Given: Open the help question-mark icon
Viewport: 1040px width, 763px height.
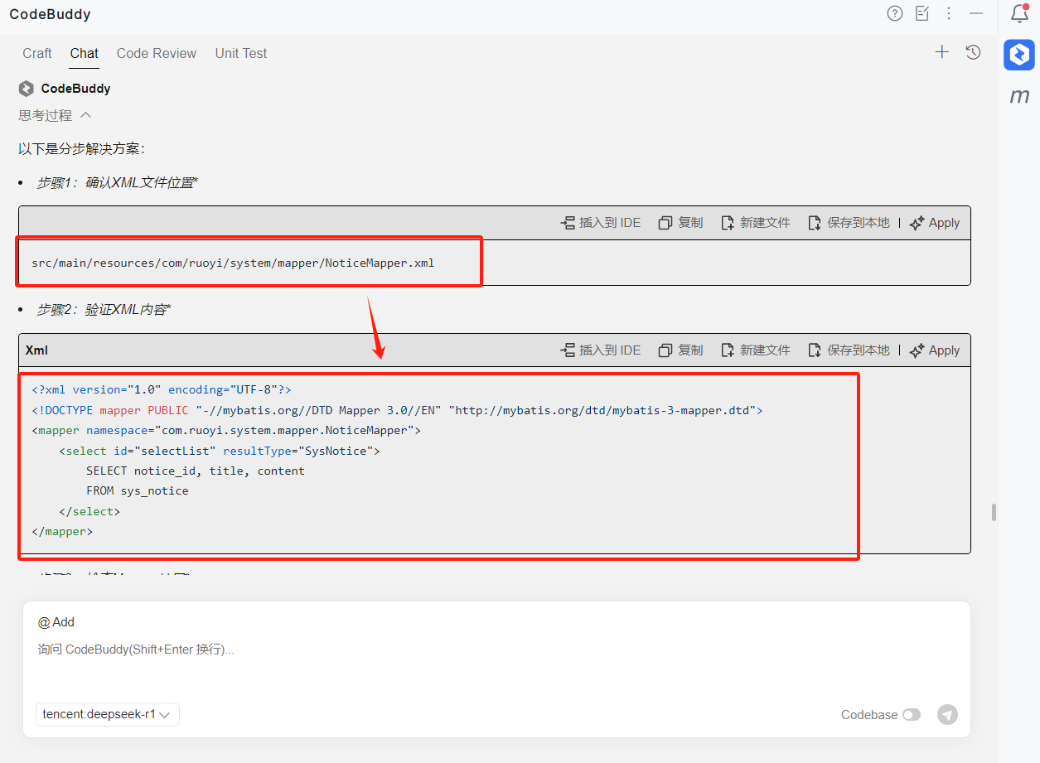Looking at the screenshot, I should (x=895, y=13).
